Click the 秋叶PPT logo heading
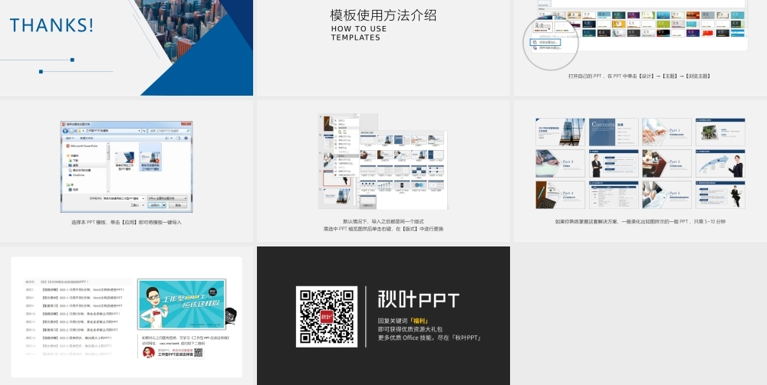The image size is (767, 385). (x=418, y=299)
